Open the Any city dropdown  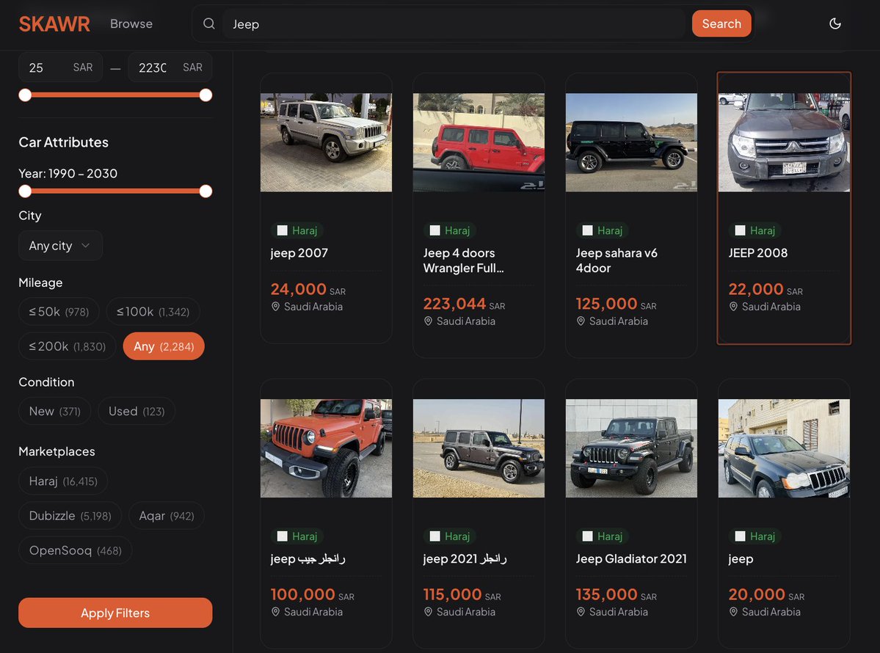click(61, 246)
